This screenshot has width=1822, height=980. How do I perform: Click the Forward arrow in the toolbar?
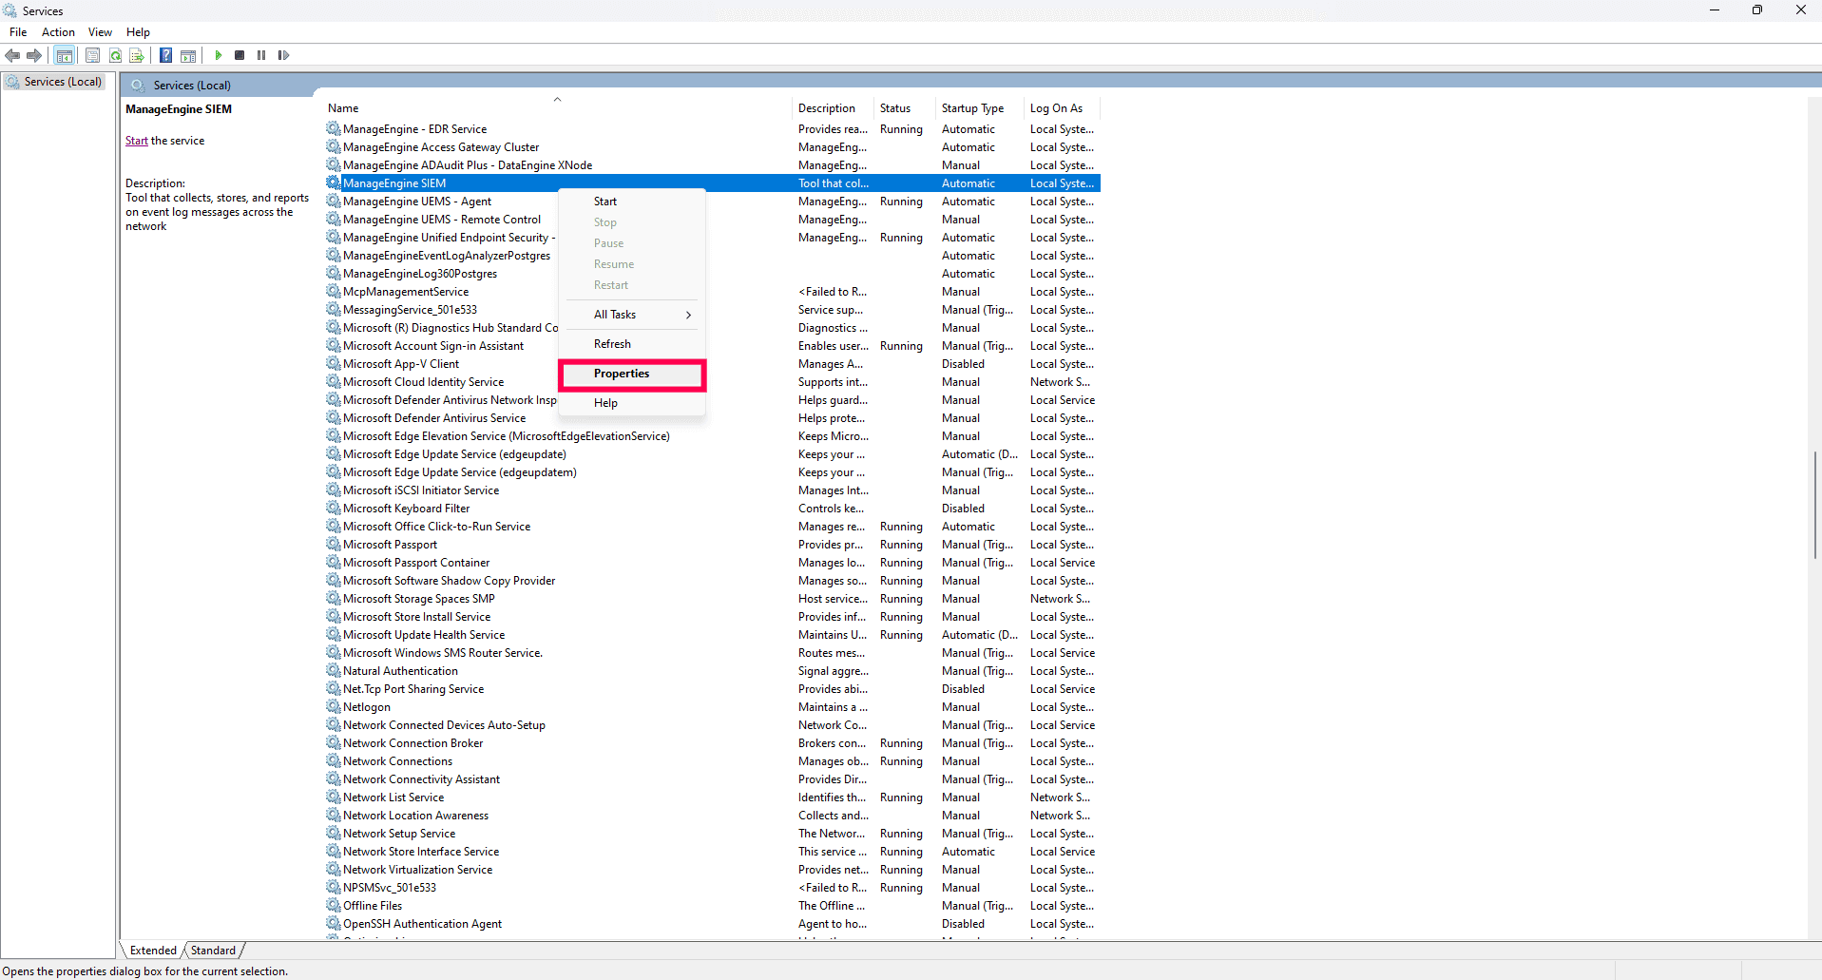(x=34, y=55)
